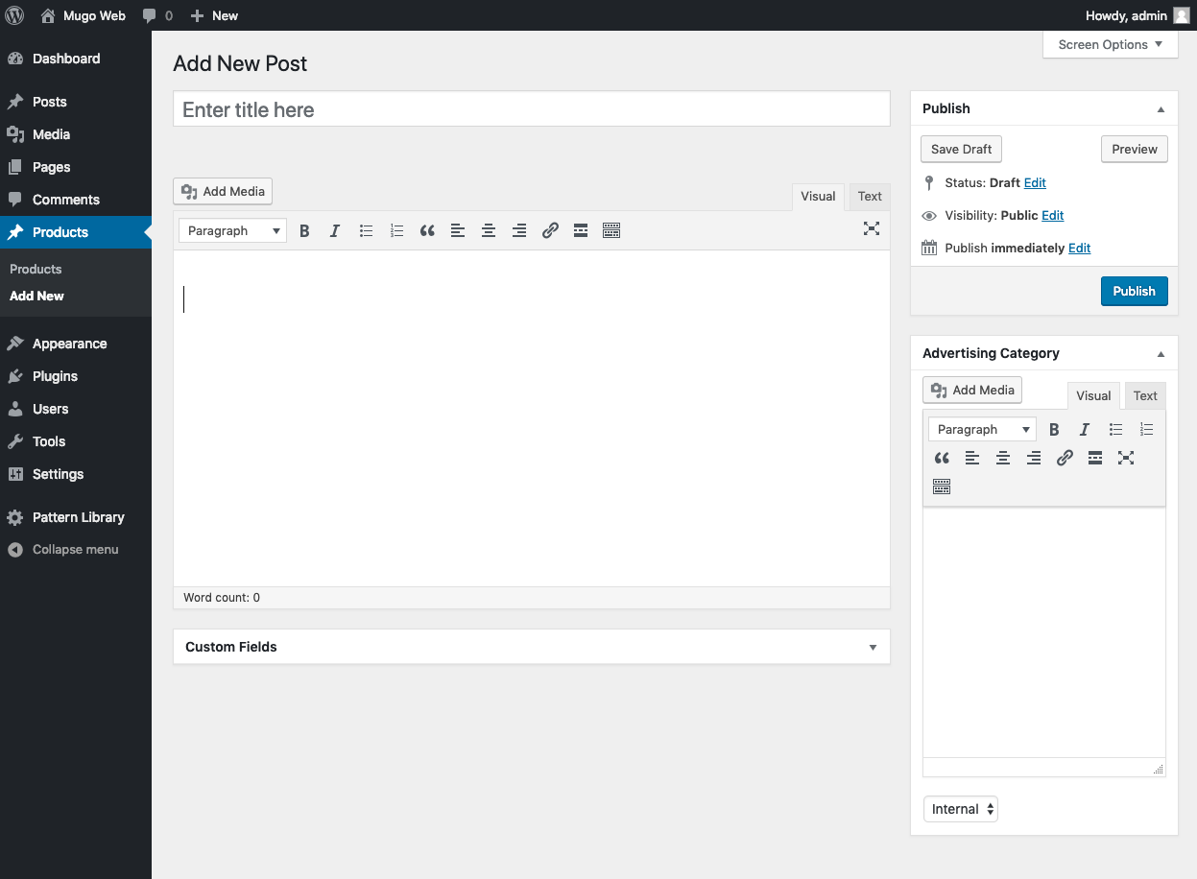Insert link in main editor toolbar
The width and height of the screenshot is (1197, 879).
[x=550, y=230]
